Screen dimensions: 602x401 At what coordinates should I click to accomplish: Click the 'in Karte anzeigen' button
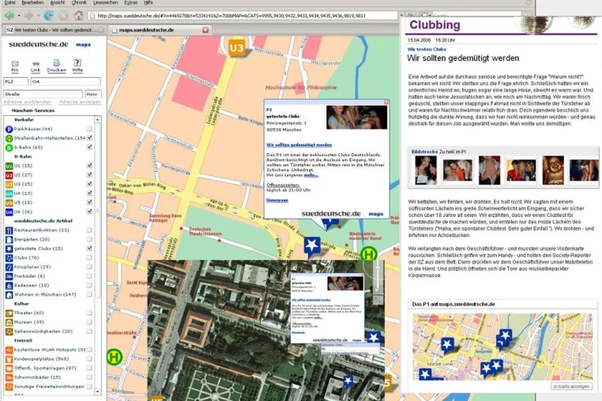click(x=571, y=387)
